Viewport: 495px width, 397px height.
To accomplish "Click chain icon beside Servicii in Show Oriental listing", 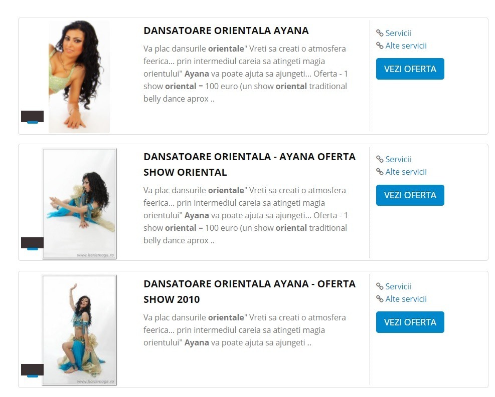I will coord(380,159).
